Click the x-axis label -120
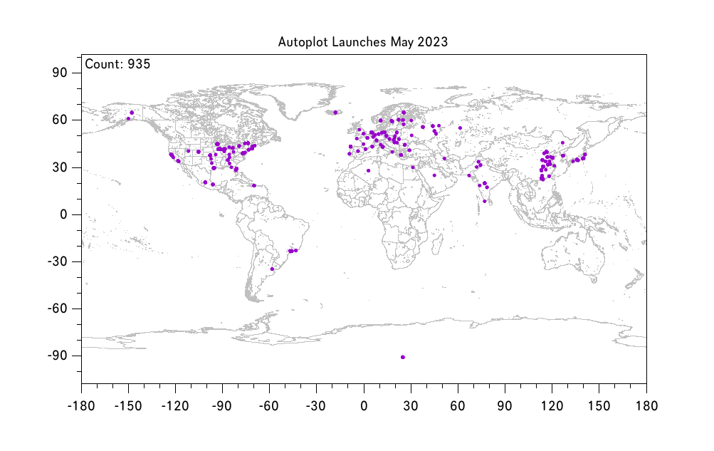 tap(175, 406)
